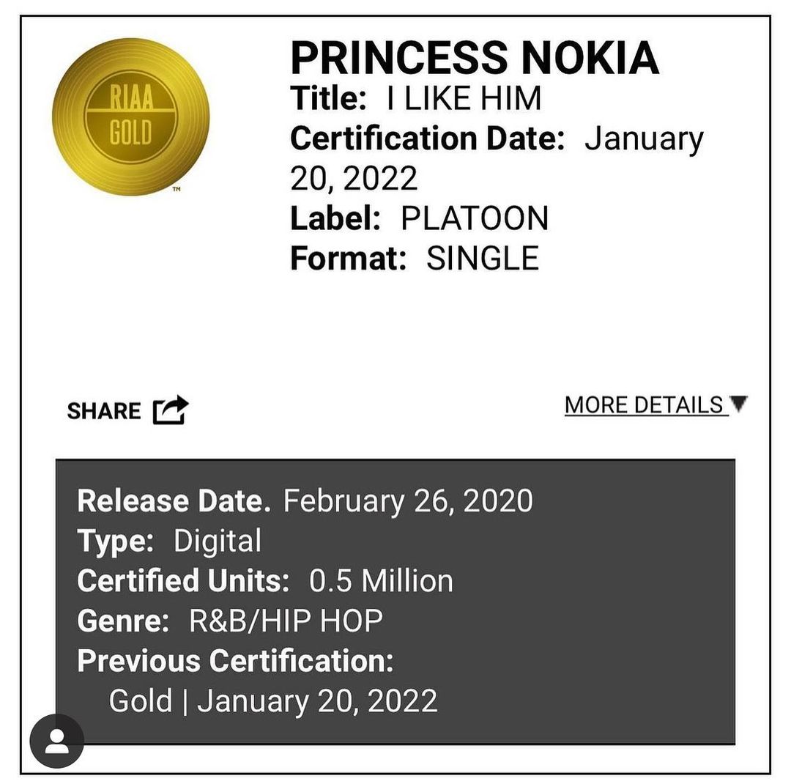The image size is (791, 784).
Task: Click the Title field label
Action: [x=328, y=98]
